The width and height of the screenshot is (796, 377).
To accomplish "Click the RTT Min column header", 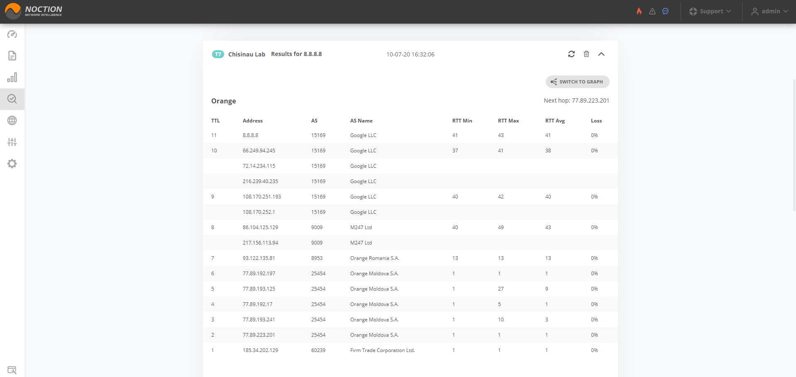I will point(462,121).
